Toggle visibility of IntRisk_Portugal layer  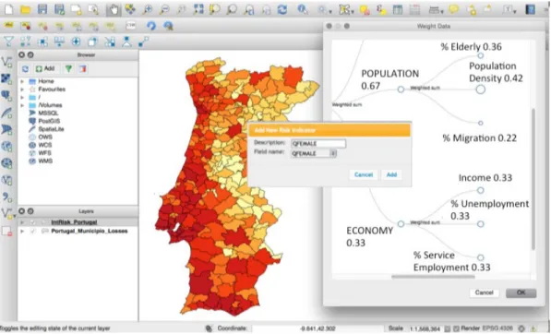pyautogui.click(x=33, y=222)
